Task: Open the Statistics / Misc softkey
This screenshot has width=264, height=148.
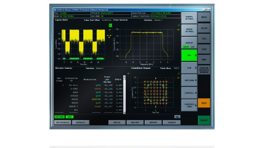Action: pos(189,105)
